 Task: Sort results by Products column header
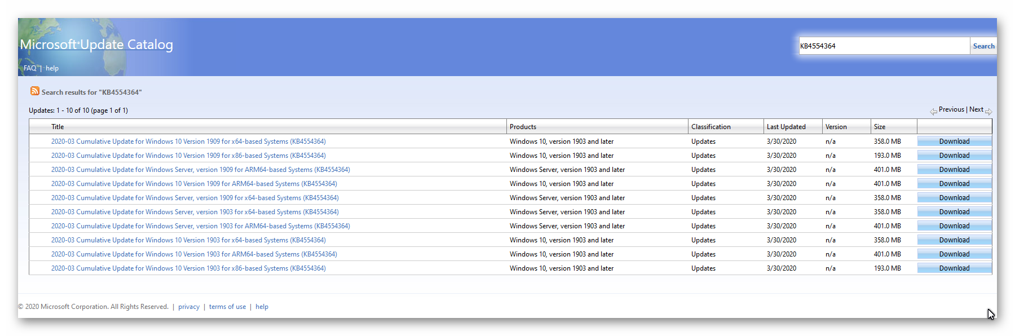tap(523, 127)
